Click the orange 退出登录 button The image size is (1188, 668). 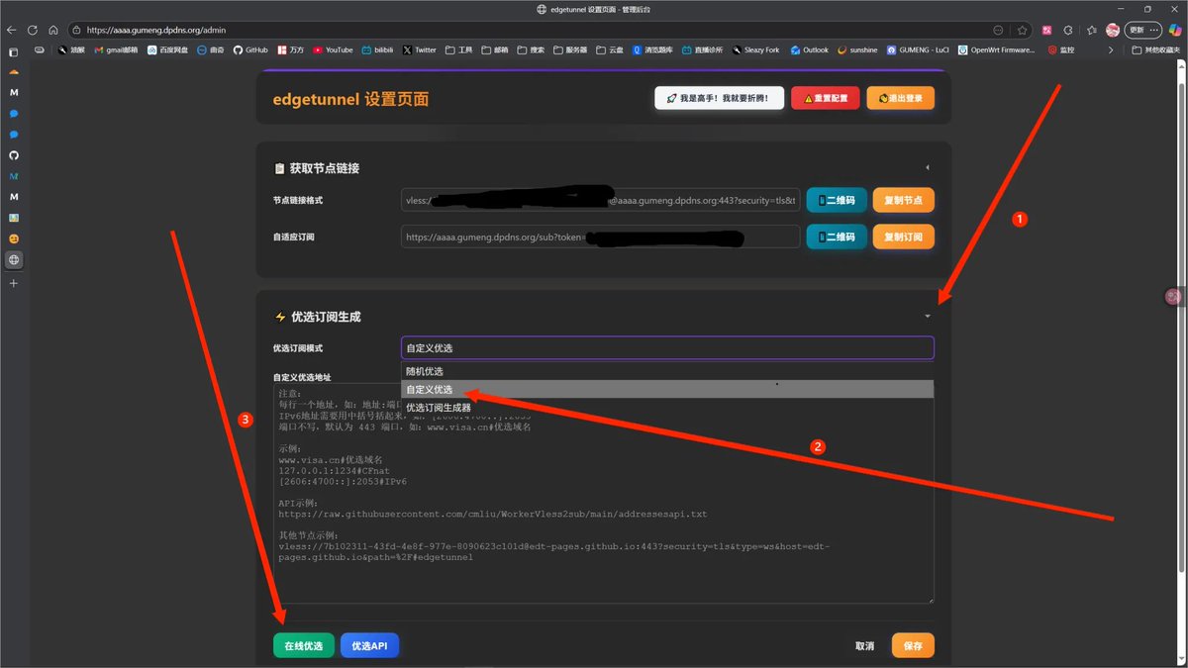[900, 98]
